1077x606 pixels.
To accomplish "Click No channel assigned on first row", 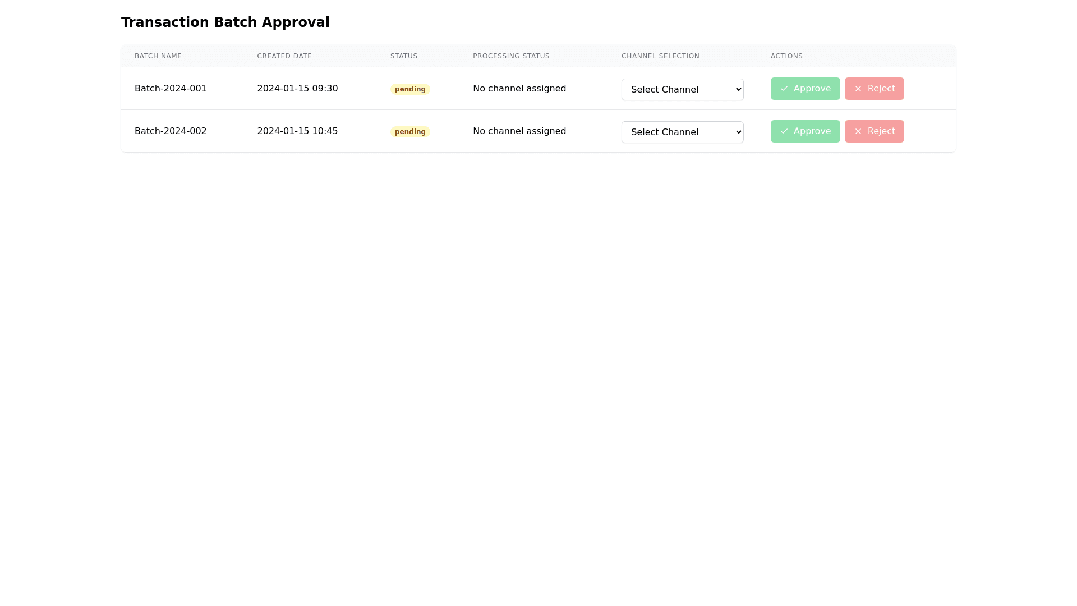I will (519, 88).
